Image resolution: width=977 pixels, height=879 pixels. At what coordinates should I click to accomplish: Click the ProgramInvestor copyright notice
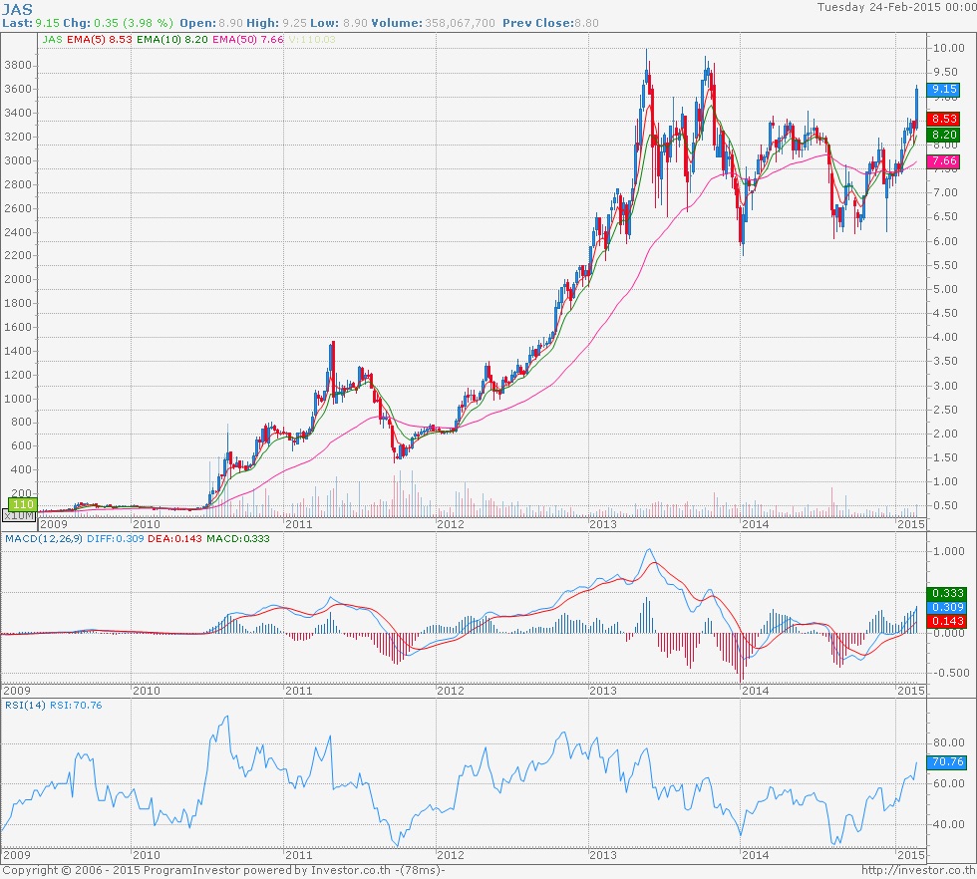click(223, 870)
